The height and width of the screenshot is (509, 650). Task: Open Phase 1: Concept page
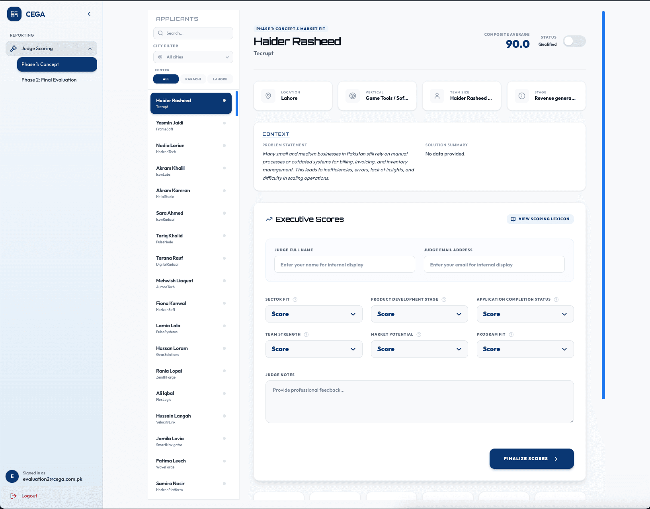(57, 64)
